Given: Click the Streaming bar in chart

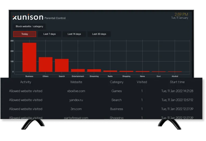Looking at the screenshot, I should [94, 70].
